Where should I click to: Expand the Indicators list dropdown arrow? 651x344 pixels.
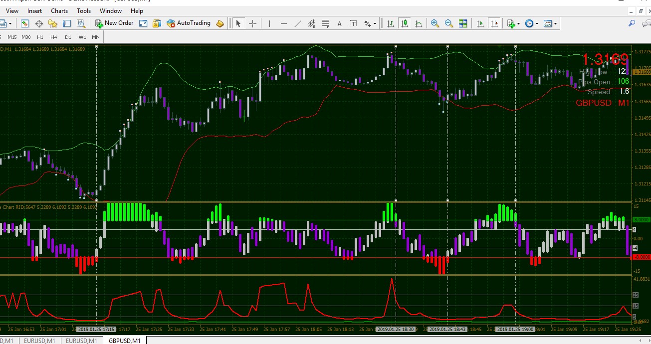tap(518, 23)
